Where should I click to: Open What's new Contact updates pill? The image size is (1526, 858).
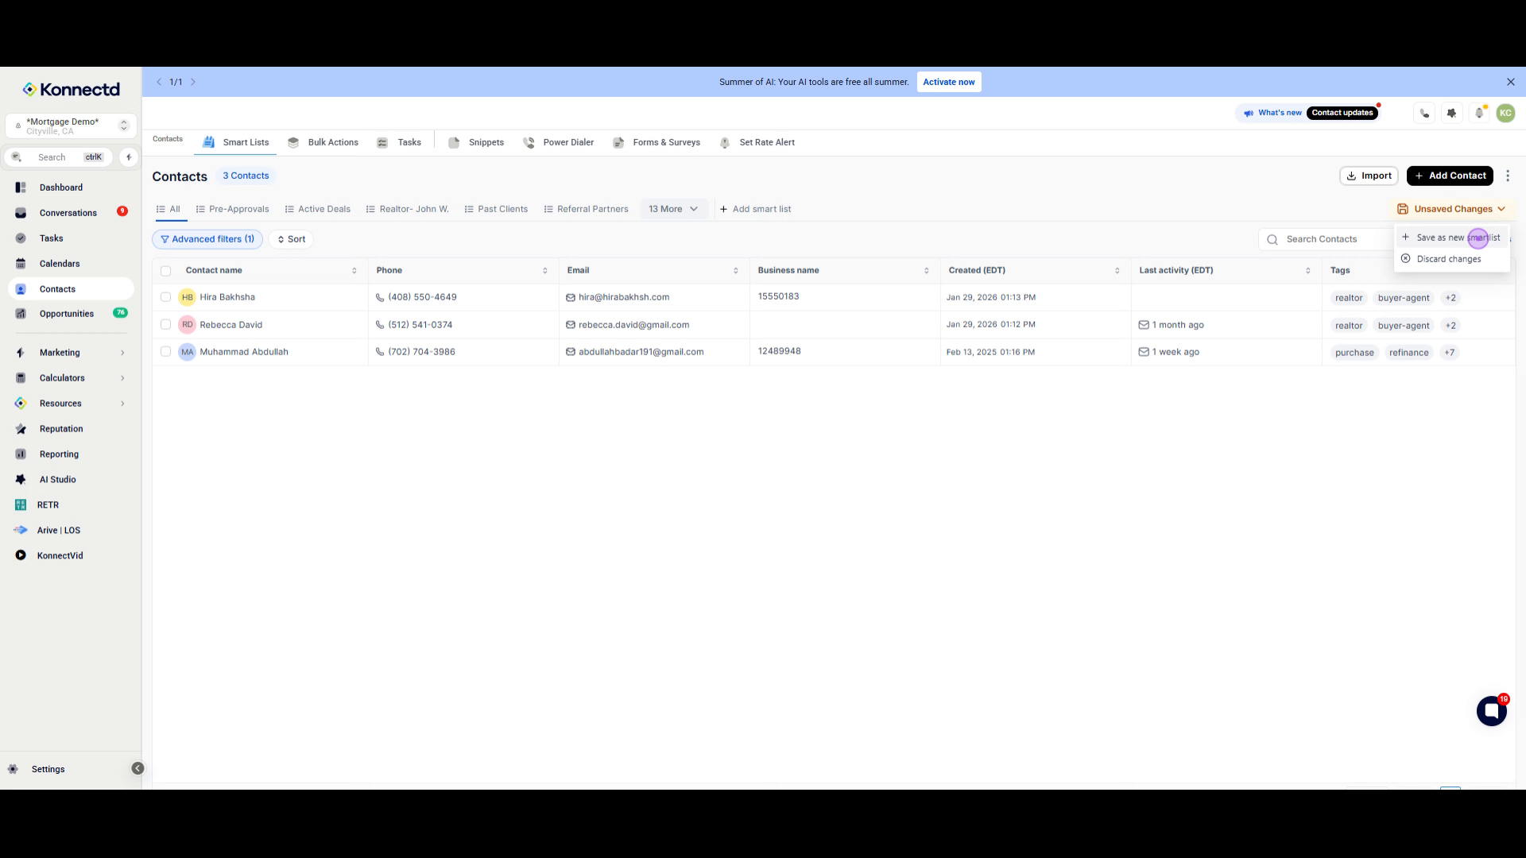tap(1309, 113)
